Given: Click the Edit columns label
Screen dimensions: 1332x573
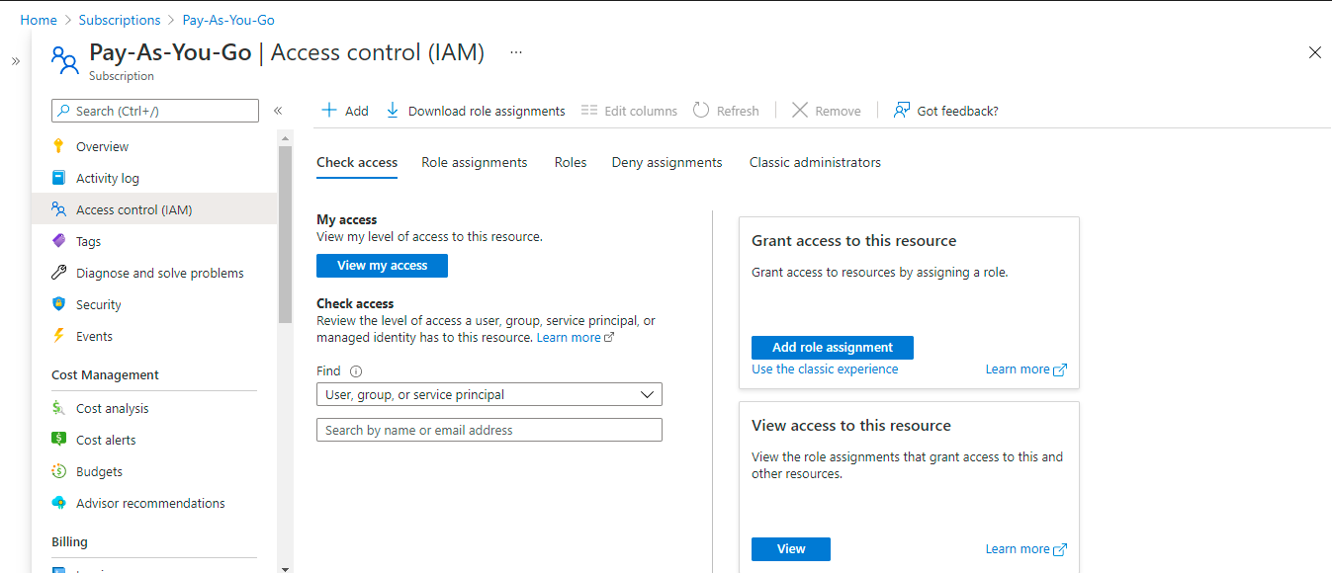Looking at the screenshot, I should [641, 111].
